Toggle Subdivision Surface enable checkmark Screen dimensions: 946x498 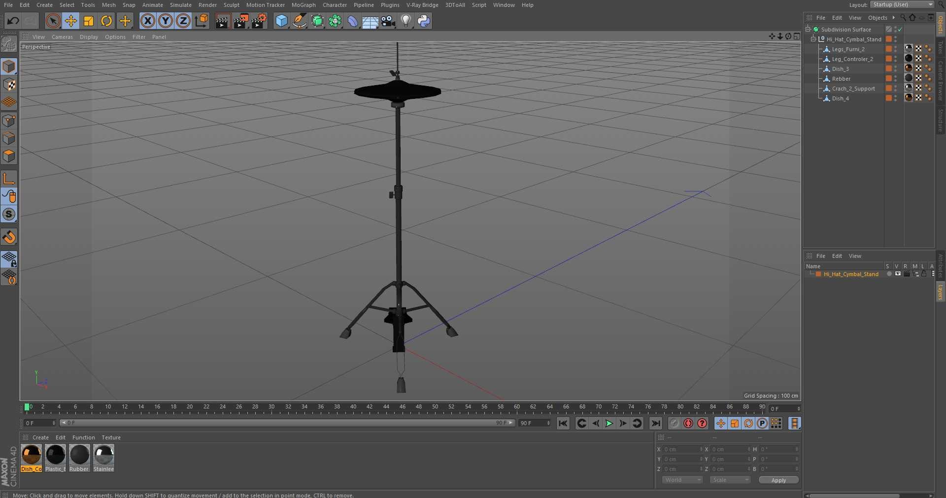click(x=900, y=30)
